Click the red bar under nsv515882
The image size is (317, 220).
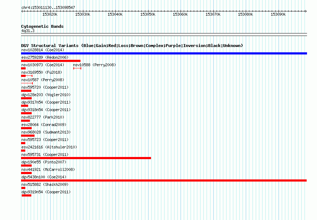point(23,188)
